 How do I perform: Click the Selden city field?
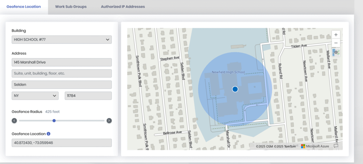(62, 84)
